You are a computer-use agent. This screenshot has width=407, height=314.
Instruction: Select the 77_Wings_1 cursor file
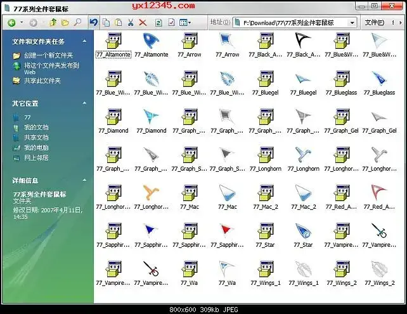tap(303, 273)
